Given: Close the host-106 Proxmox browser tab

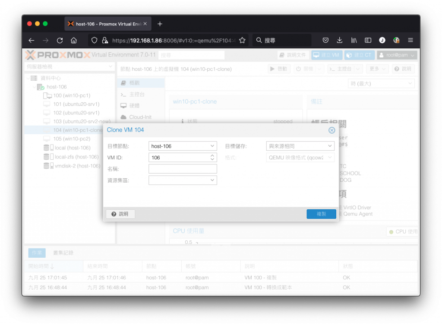Looking at the screenshot, I should coord(145,24).
